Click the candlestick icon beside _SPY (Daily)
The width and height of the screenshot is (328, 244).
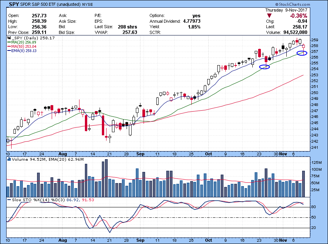pos(9,38)
